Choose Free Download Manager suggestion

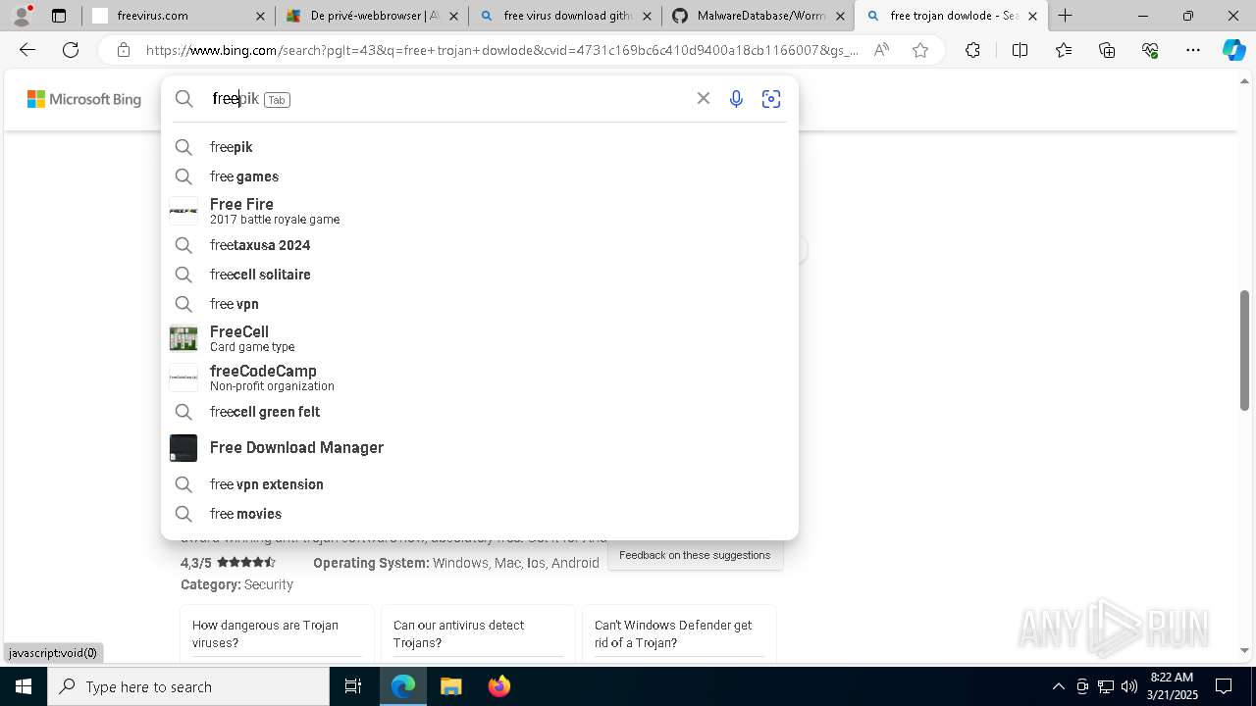(x=480, y=448)
